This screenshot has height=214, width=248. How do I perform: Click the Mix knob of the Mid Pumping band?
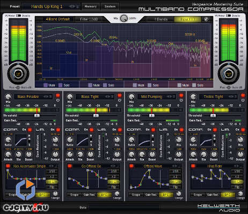pos(132,97)
